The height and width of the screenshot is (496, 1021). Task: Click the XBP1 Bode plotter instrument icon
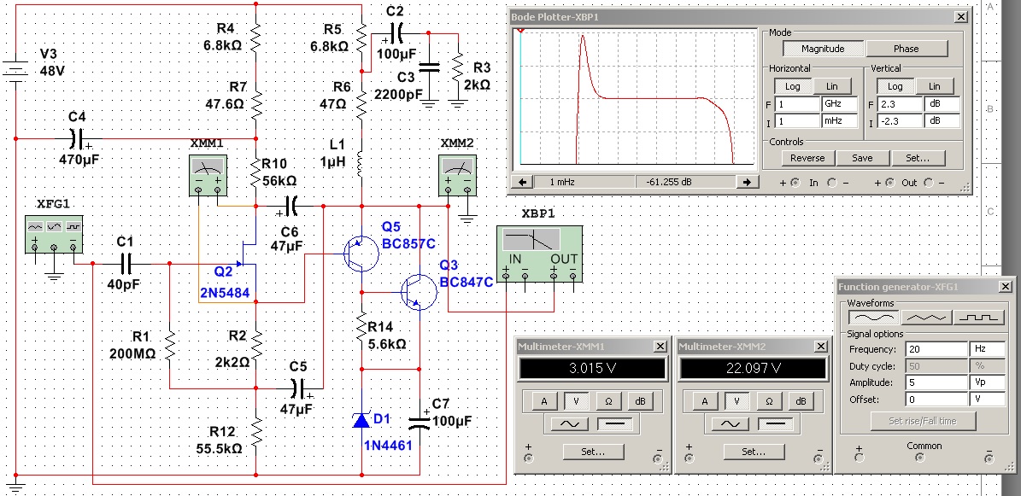tap(539, 254)
